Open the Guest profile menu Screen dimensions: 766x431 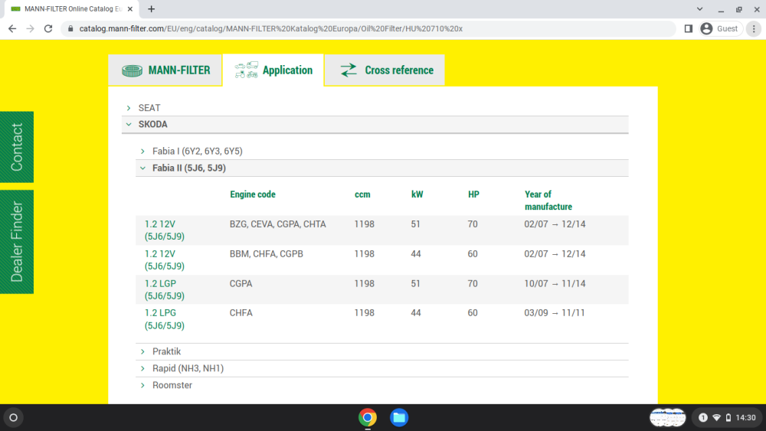tap(721, 29)
